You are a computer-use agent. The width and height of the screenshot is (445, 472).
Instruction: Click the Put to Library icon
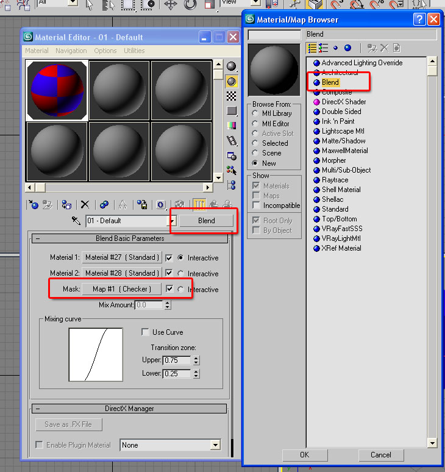click(142, 205)
